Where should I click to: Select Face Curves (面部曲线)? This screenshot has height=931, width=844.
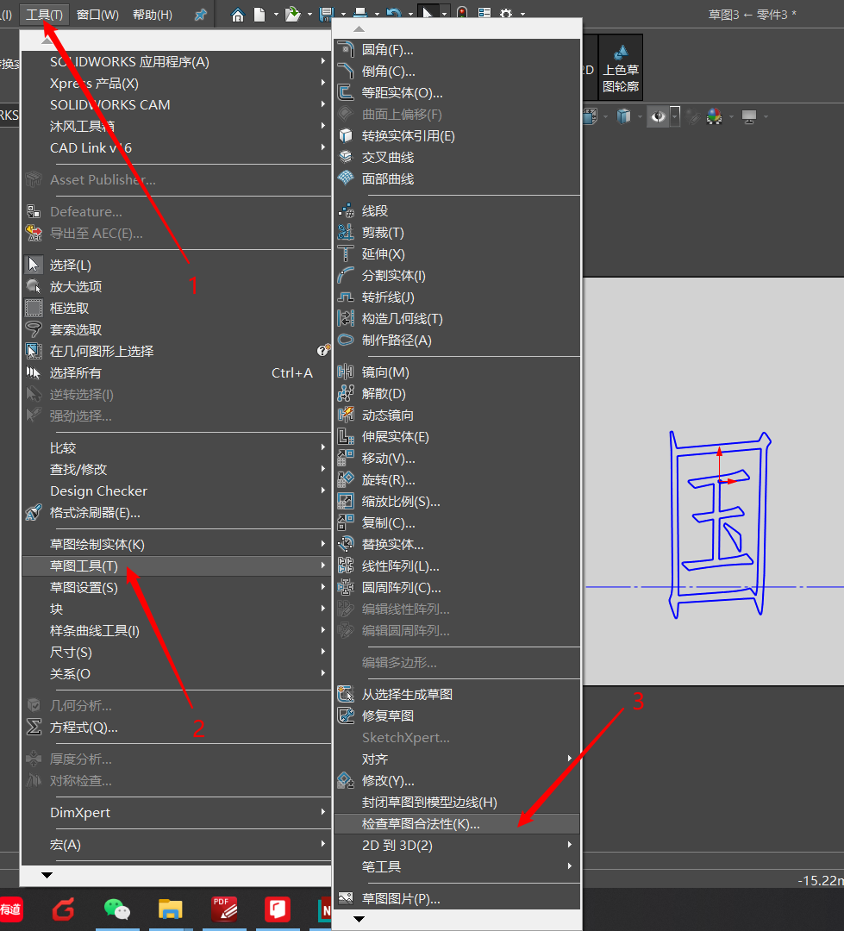pyautogui.click(x=457, y=178)
